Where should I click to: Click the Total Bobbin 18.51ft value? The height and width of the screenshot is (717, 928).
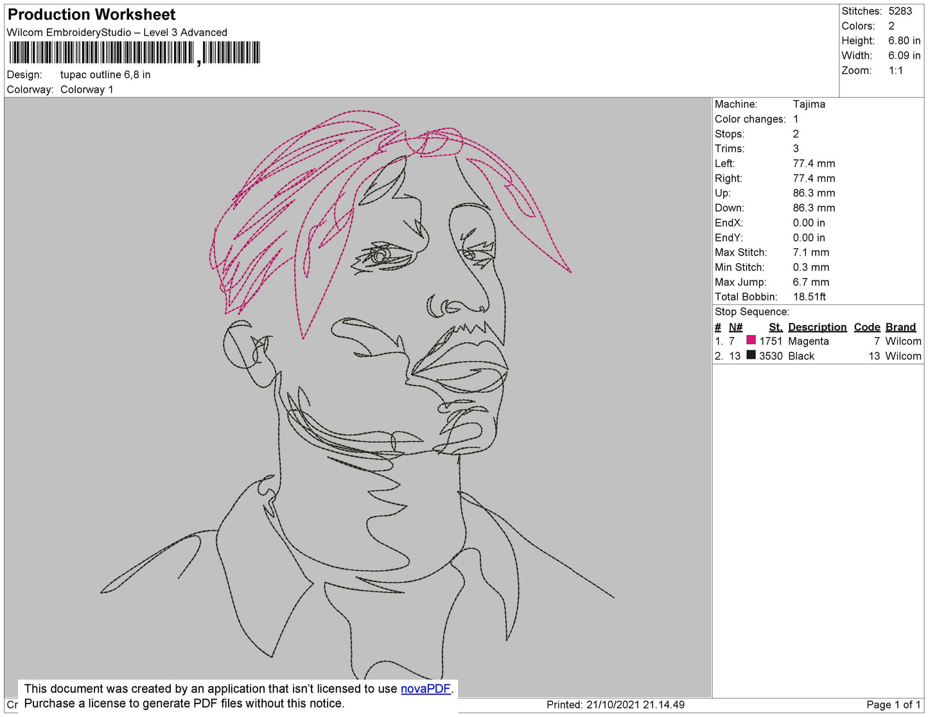click(809, 297)
